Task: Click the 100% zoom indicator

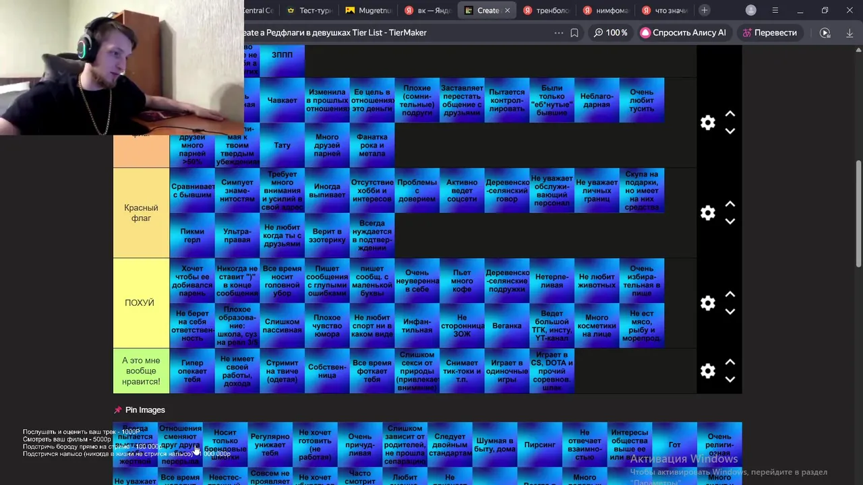Action: pos(610,32)
